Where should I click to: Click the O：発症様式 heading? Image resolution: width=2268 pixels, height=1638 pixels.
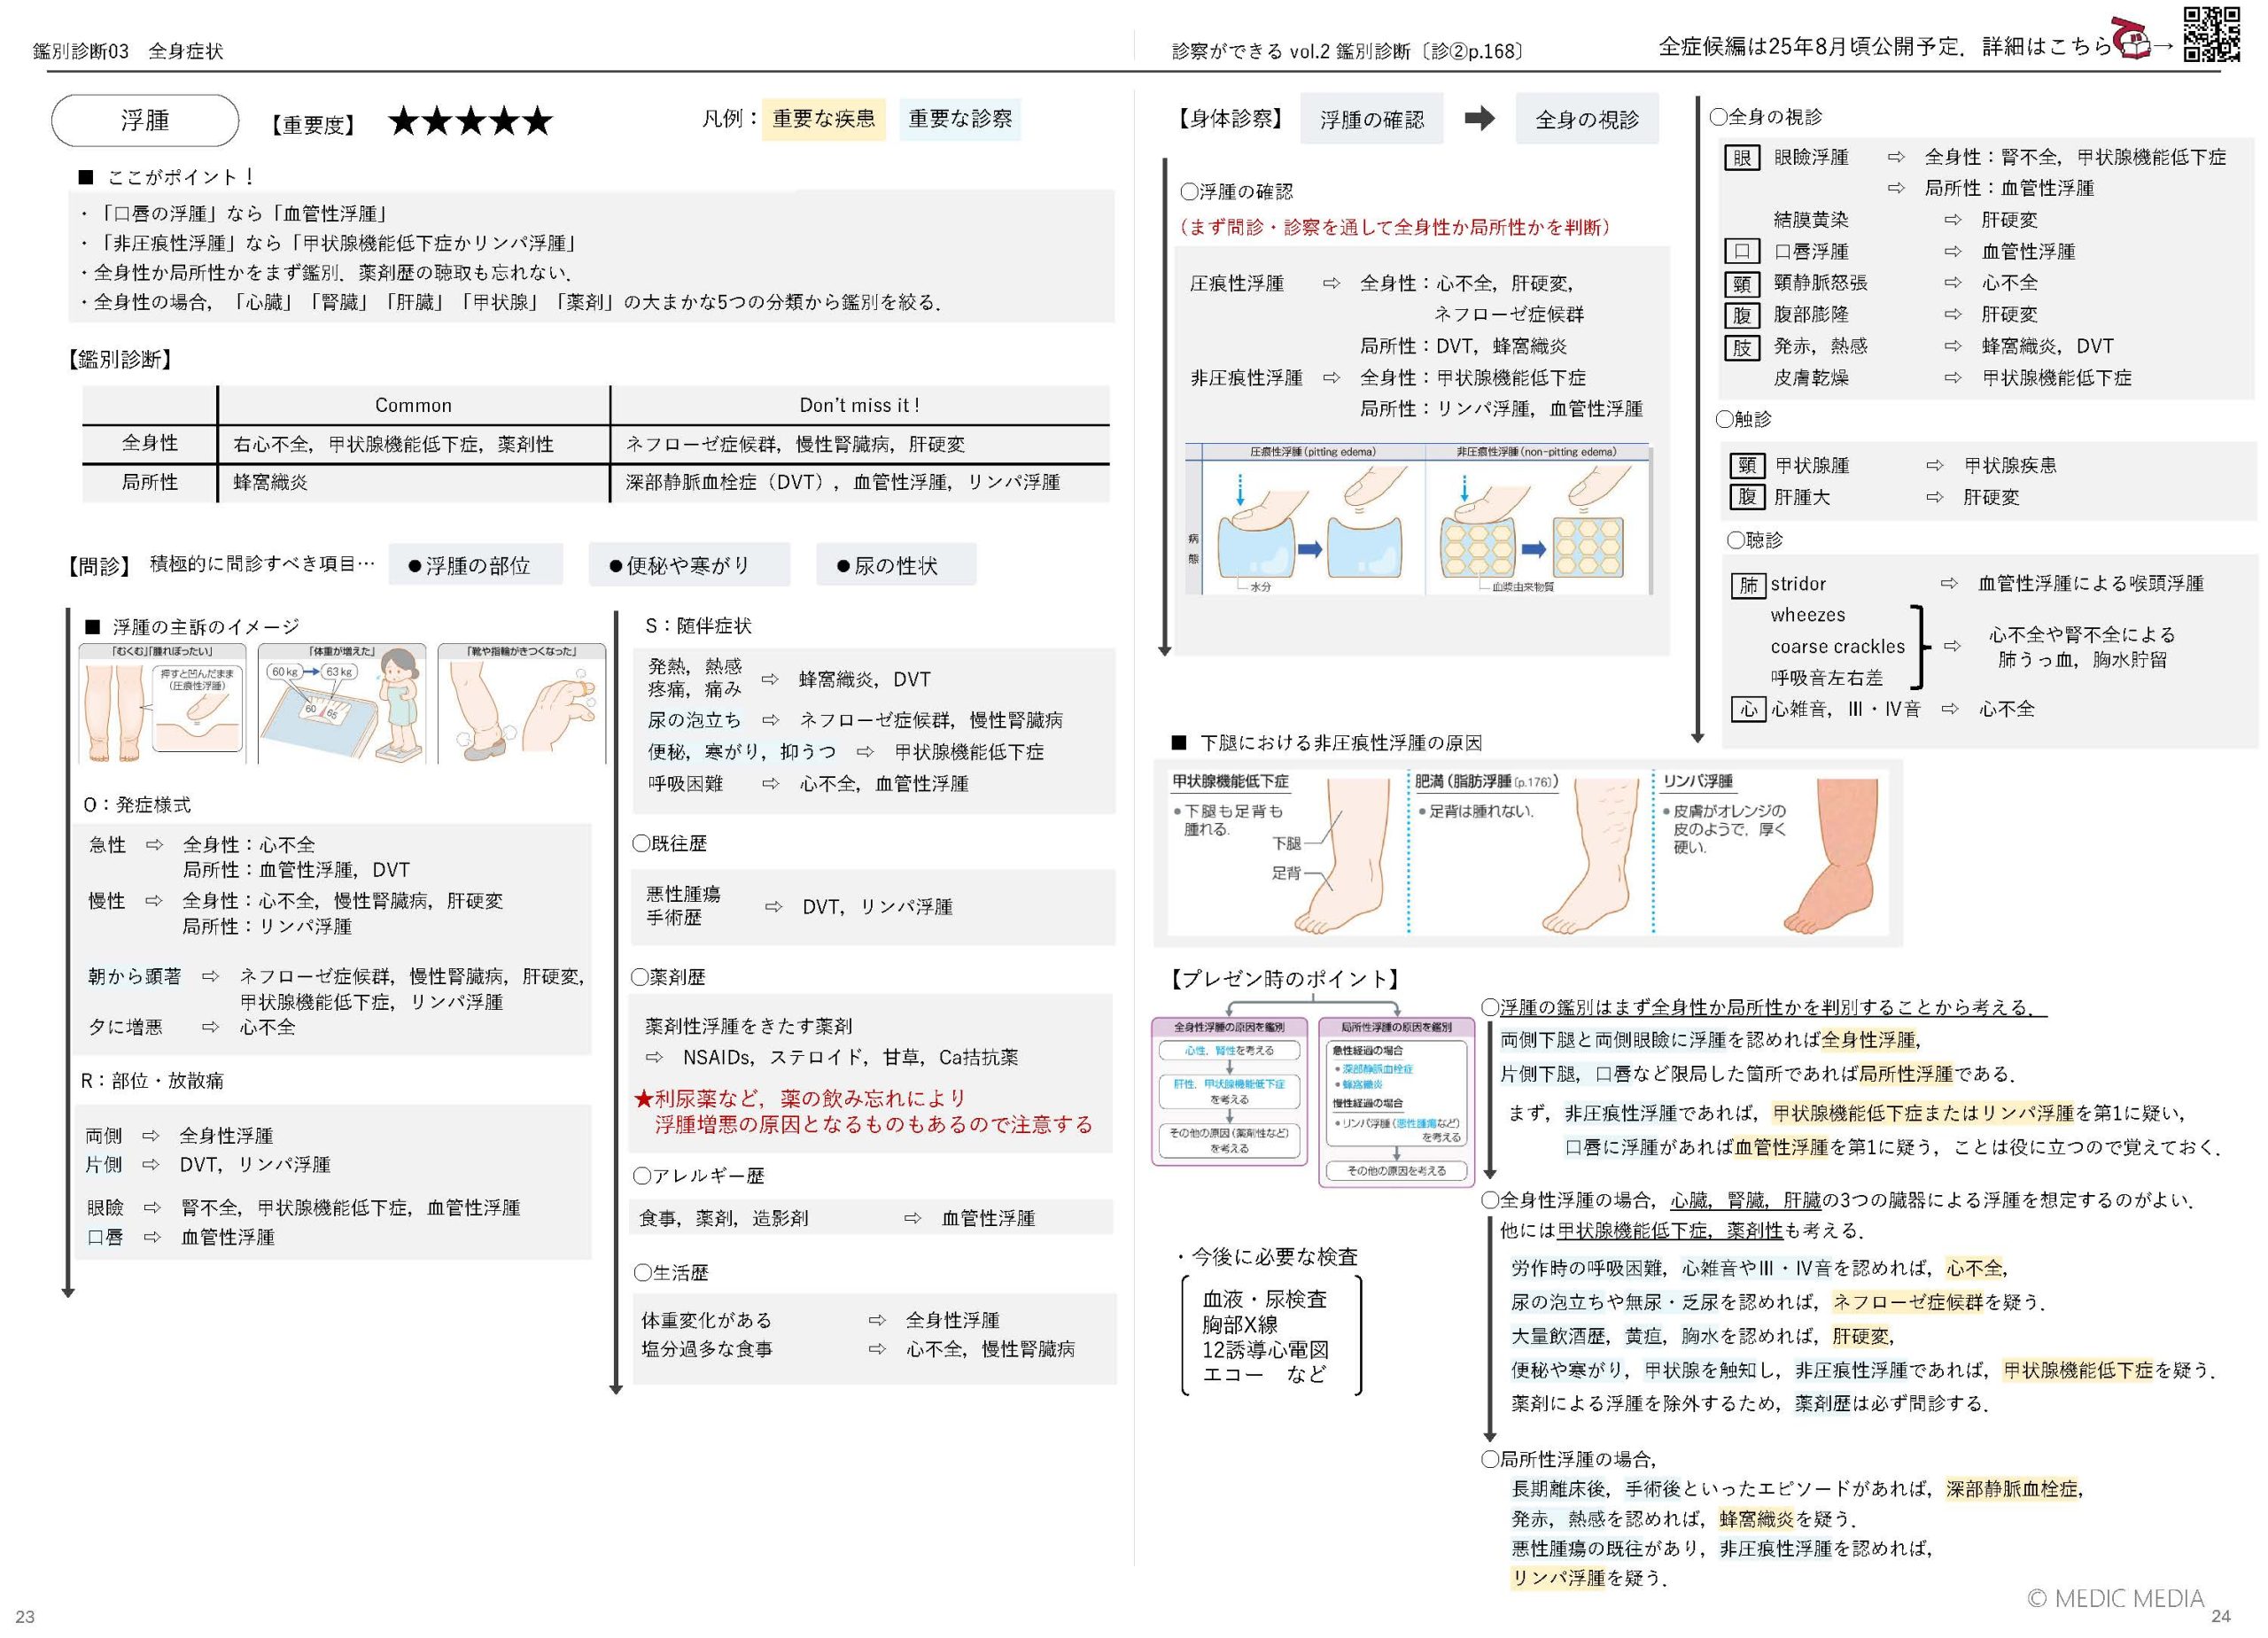(x=137, y=805)
